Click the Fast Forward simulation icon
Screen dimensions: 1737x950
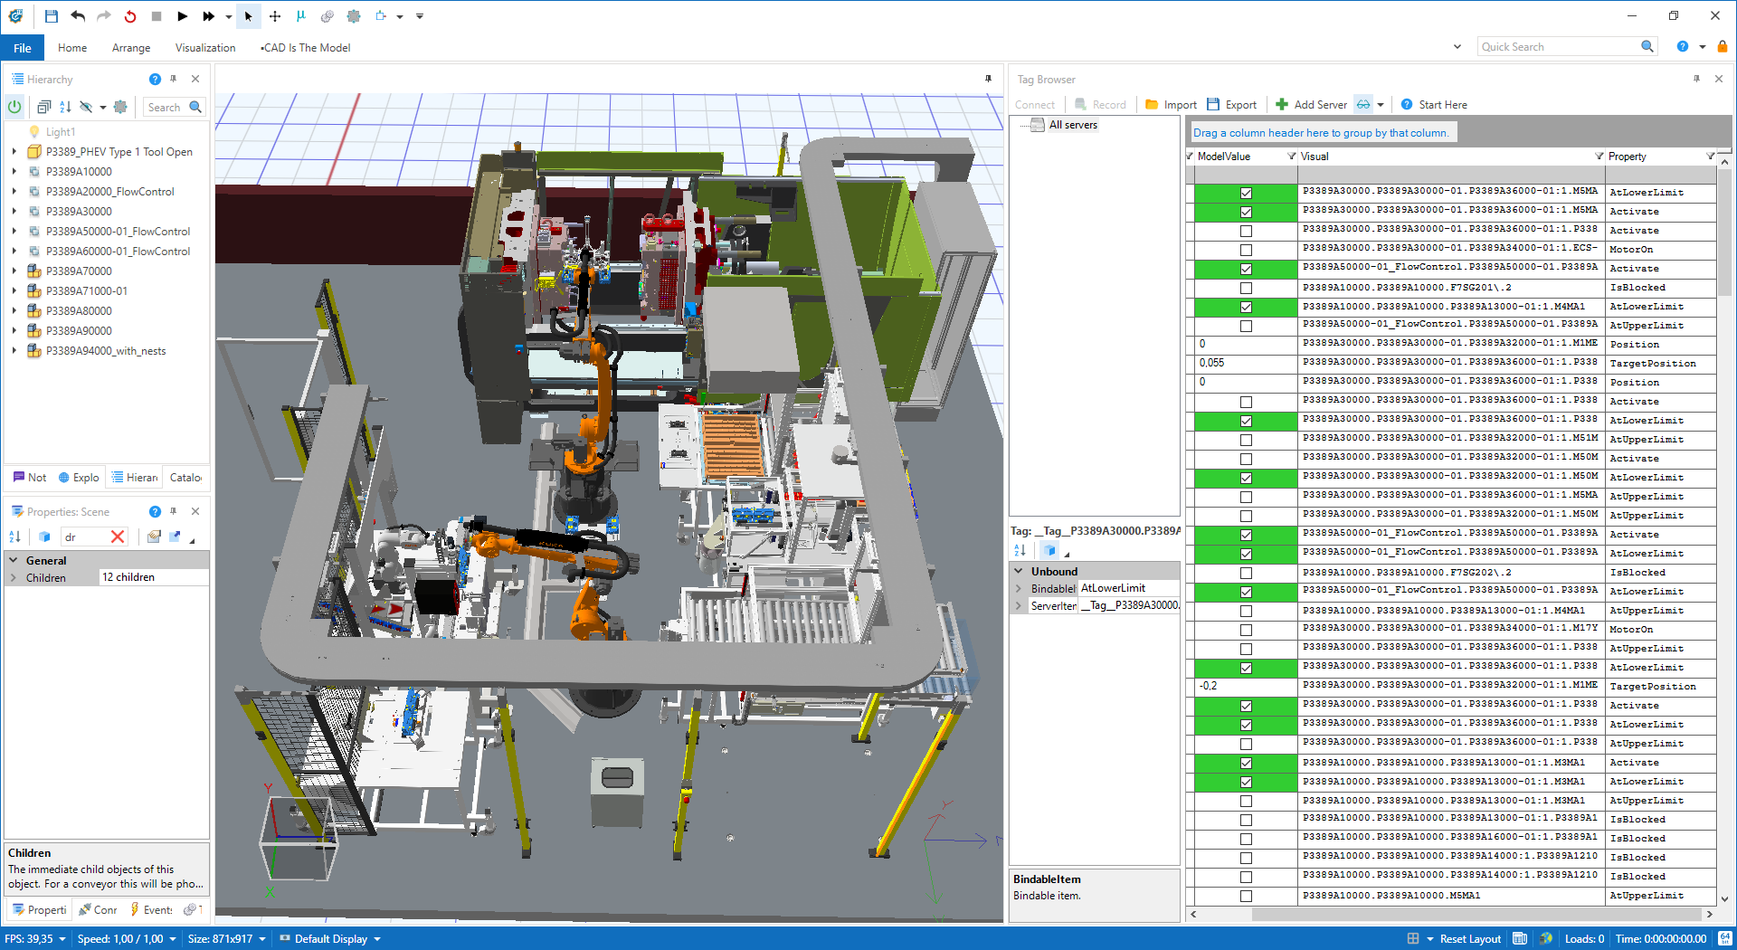coord(209,16)
